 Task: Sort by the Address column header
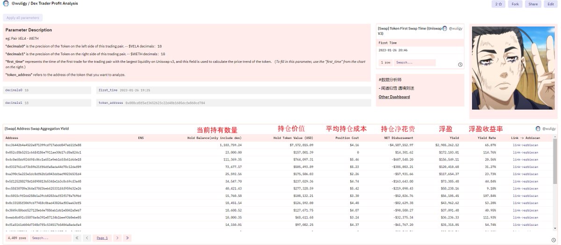tap(12, 138)
